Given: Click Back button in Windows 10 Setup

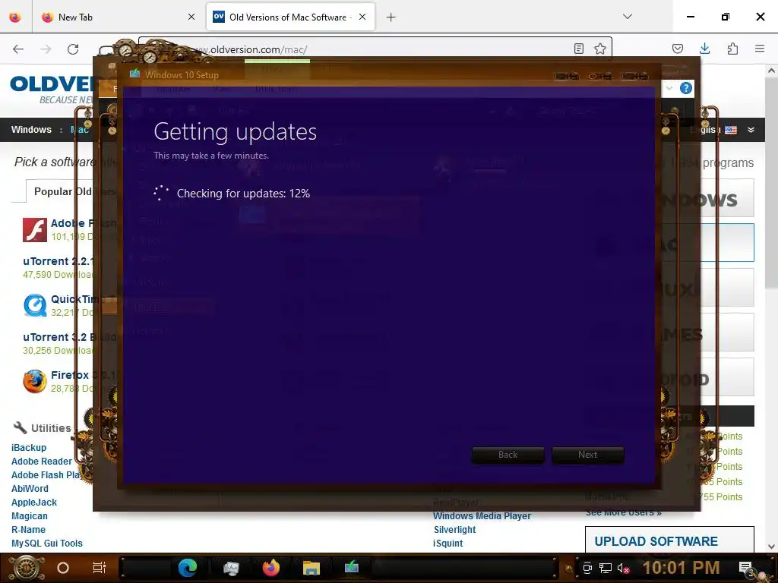Looking at the screenshot, I should pyautogui.click(x=508, y=455).
